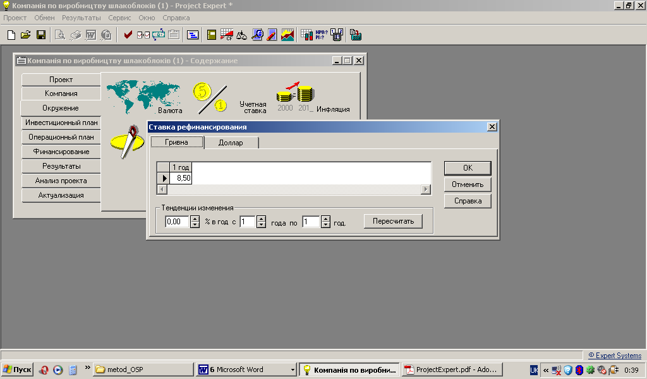The image size is (647, 379).
Task: Open the balance scales toolbar icon
Action: click(242, 35)
